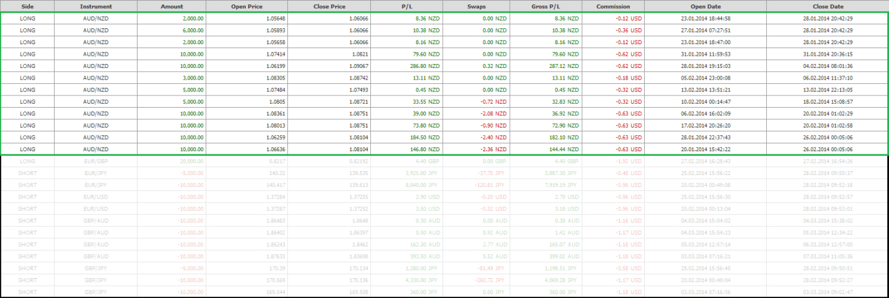Viewport: 889px width, 298px height.
Task: Click close price 1.07493
Action: (x=328, y=90)
